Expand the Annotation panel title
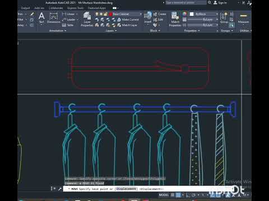 click(58, 31)
